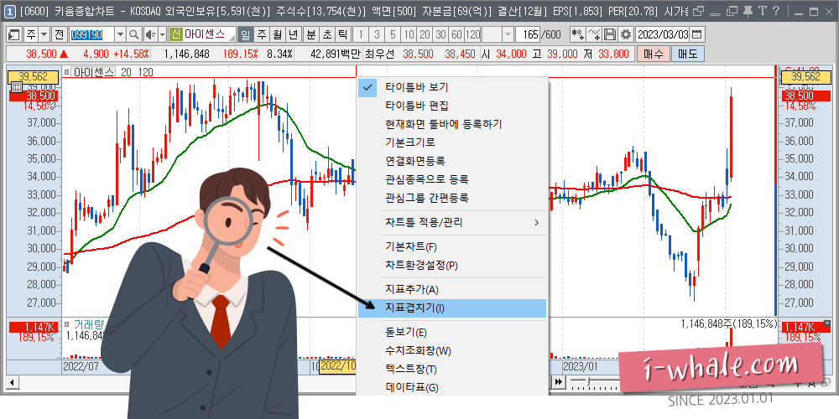
Task: Open stock code history dropdown arrow
Action: point(120,35)
